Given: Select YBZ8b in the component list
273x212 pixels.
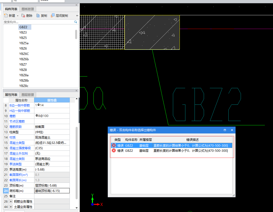Looking at the screenshot, I should point(24,81).
